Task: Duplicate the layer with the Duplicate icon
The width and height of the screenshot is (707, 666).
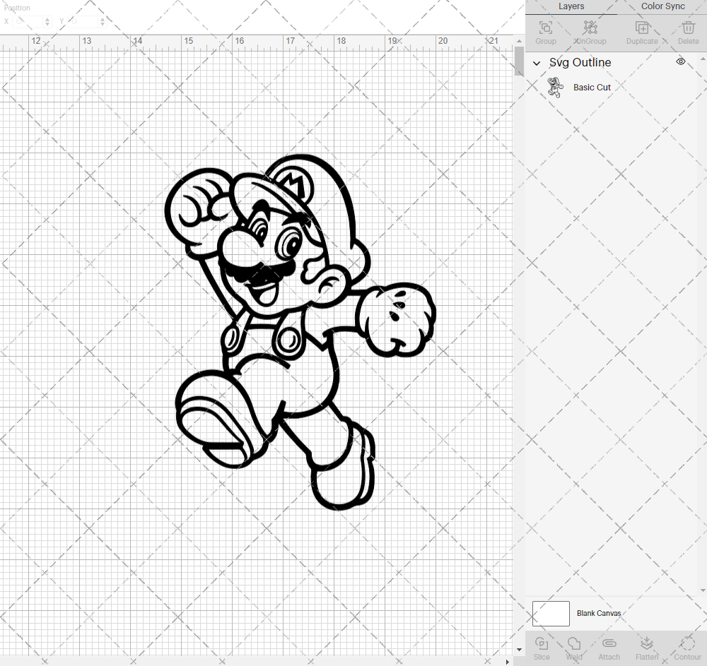Action: click(642, 29)
